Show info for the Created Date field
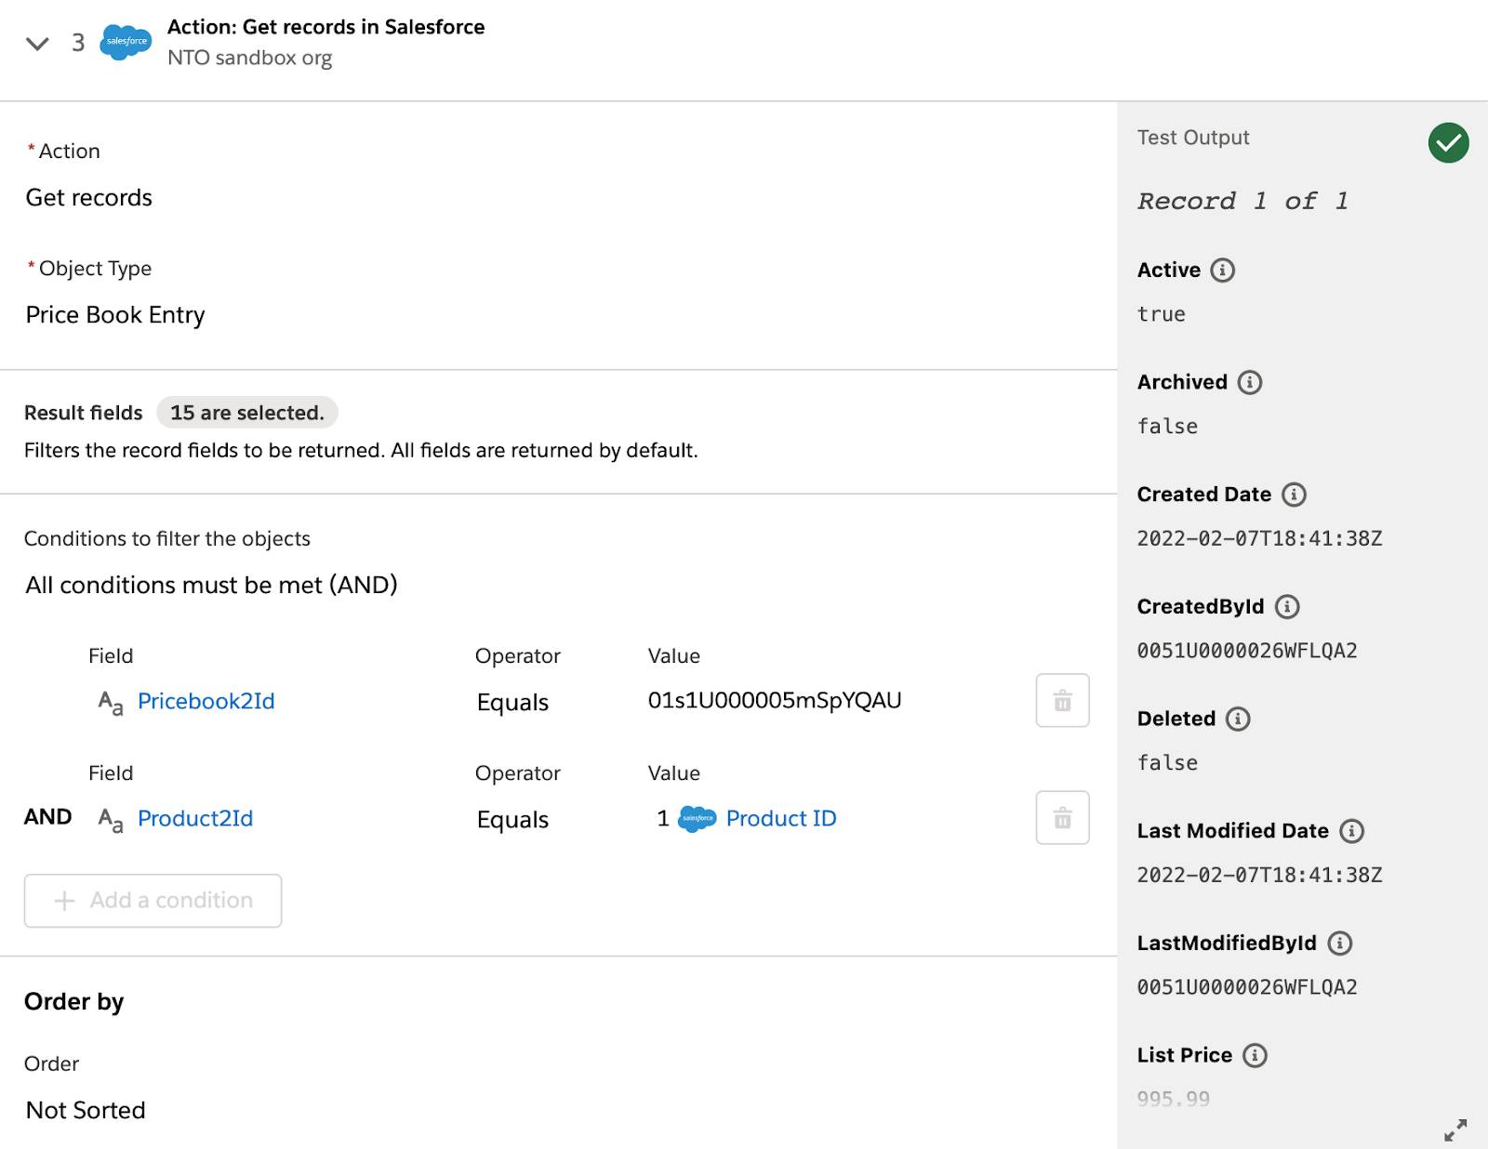1488x1149 pixels. tap(1294, 495)
